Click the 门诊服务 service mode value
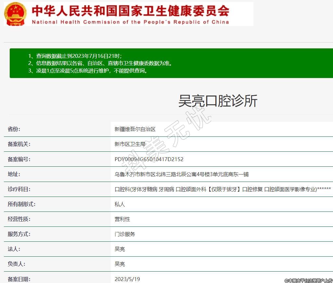This screenshot has height=283, width=333. coord(125,234)
